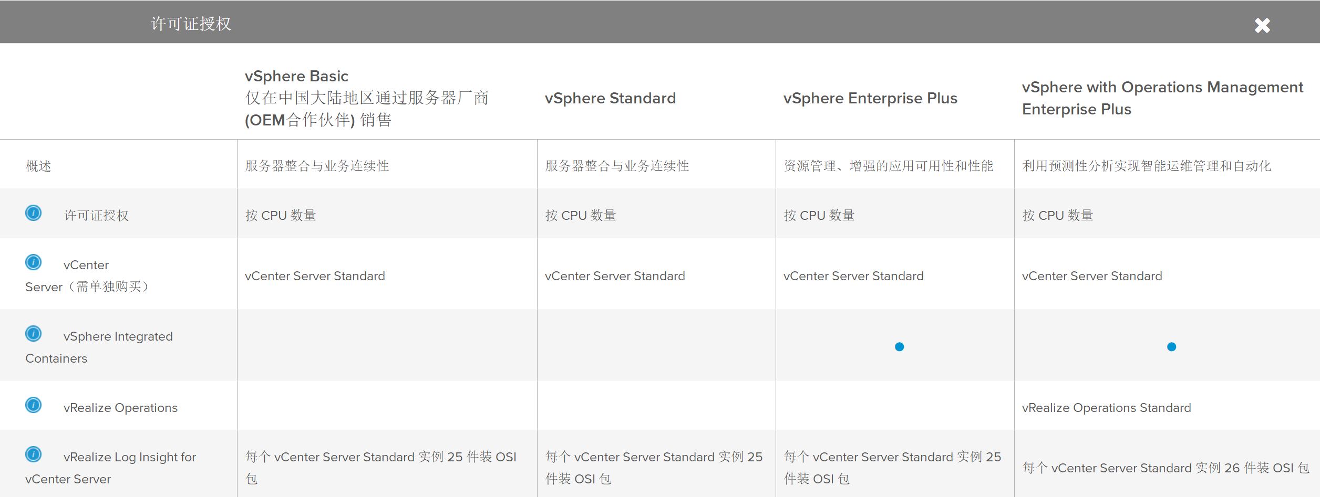Screen dimensions: 1320x497
Task: Click info icon next to vCenter Server row
Action: (x=34, y=262)
